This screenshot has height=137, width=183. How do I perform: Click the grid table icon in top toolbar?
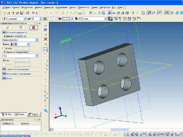coord(91,13)
